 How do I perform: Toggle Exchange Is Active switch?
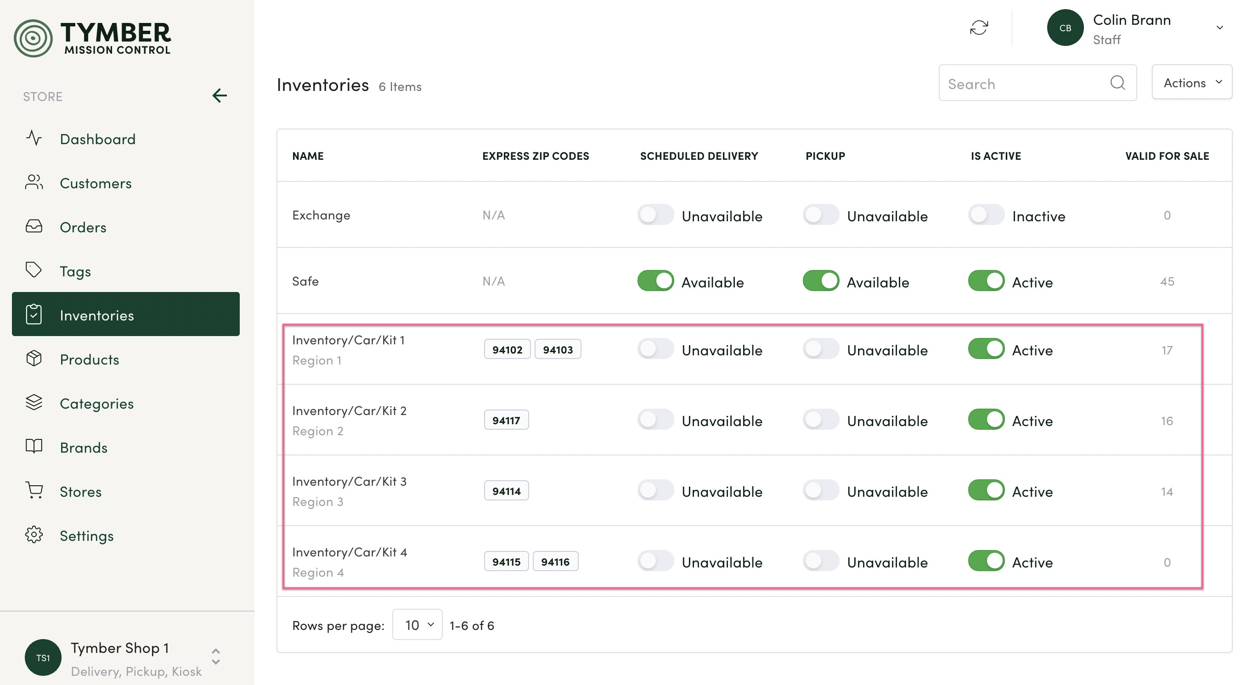point(986,215)
